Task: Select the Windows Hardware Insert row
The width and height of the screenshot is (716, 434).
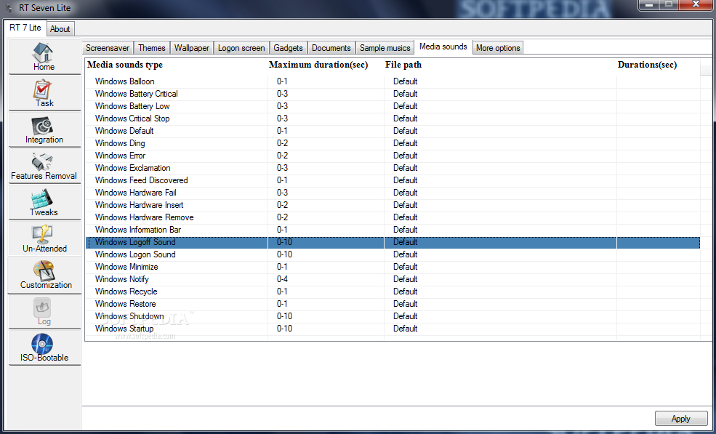Action: 393,205
